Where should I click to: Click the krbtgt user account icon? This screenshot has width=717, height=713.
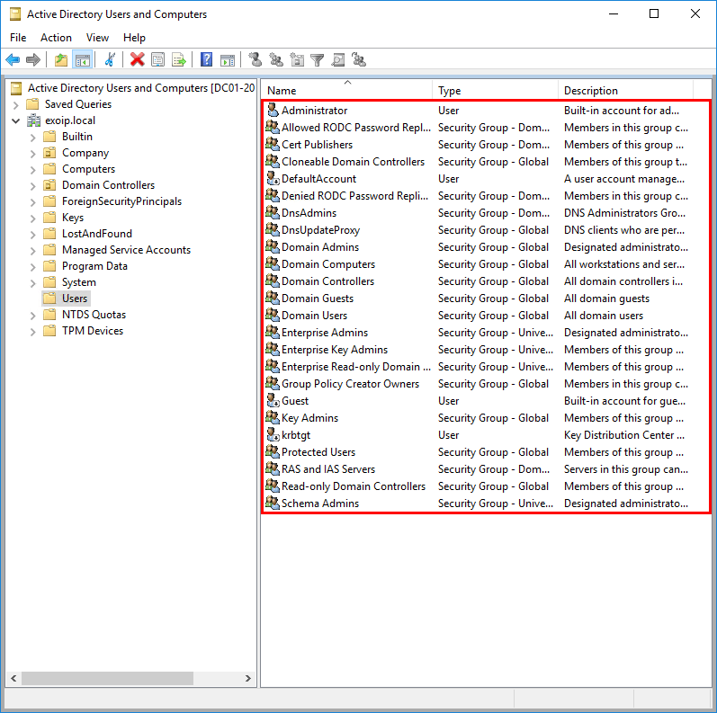point(273,434)
